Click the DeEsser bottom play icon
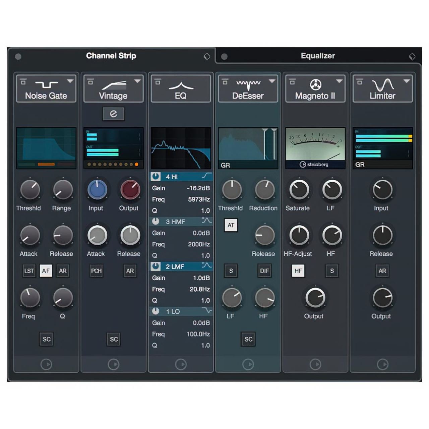 tap(248, 364)
